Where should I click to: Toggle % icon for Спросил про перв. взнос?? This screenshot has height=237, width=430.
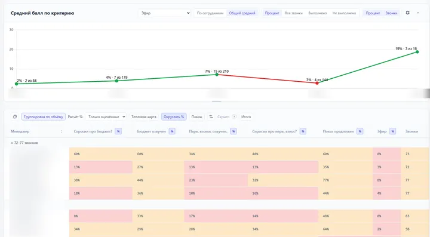(303, 131)
